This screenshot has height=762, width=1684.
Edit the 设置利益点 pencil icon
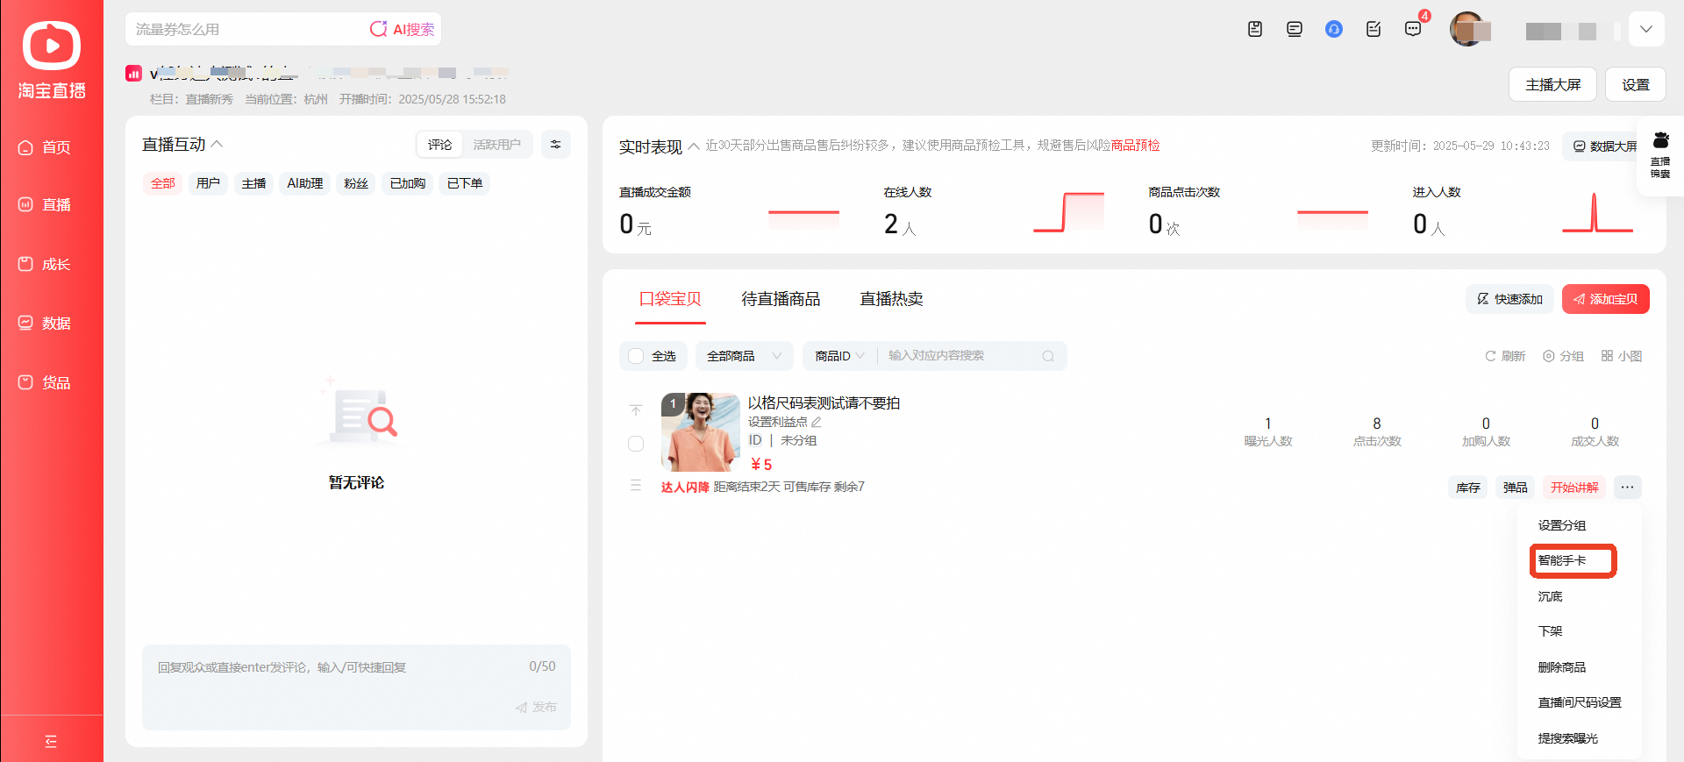[x=817, y=422]
